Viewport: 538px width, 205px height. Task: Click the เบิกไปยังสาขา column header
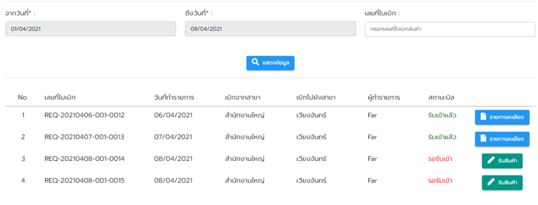316,98
